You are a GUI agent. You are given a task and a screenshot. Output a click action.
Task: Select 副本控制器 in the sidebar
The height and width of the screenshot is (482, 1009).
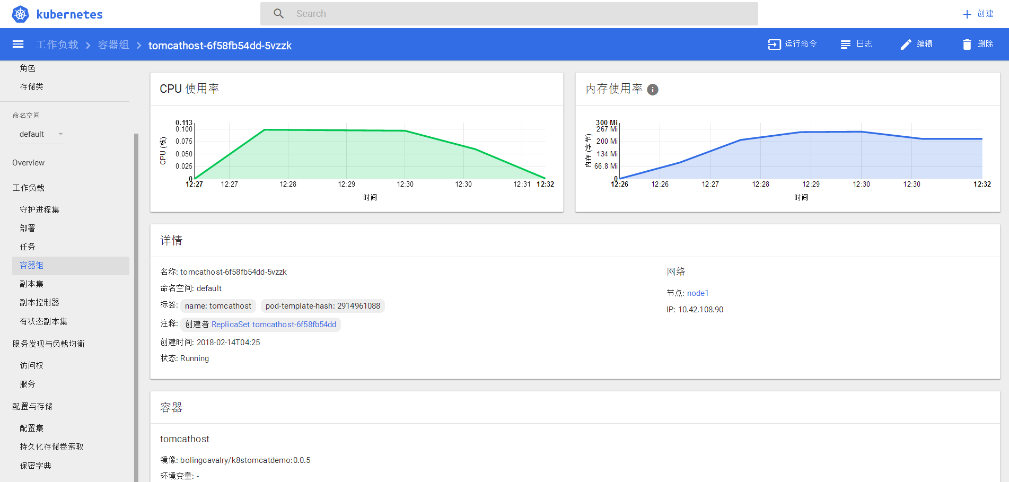click(40, 303)
